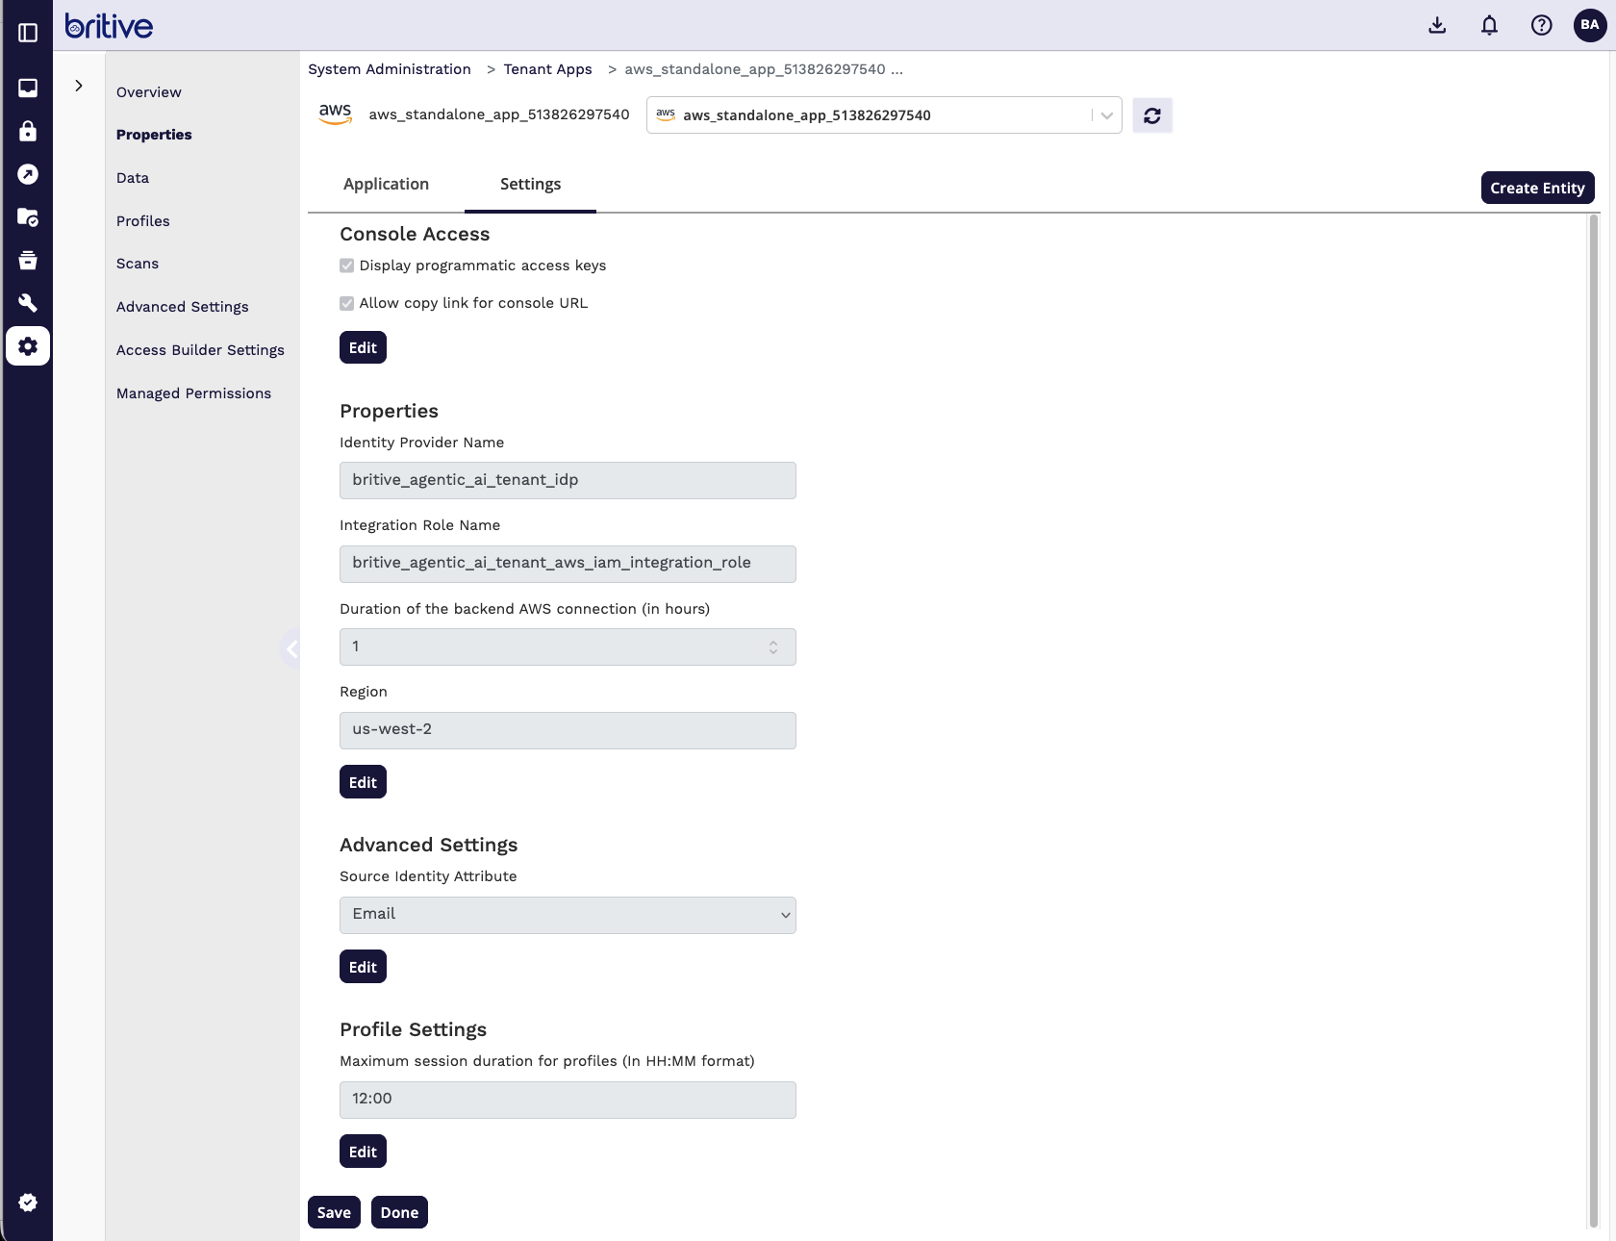Open the notifications bell

pyautogui.click(x=1489, y=26)
